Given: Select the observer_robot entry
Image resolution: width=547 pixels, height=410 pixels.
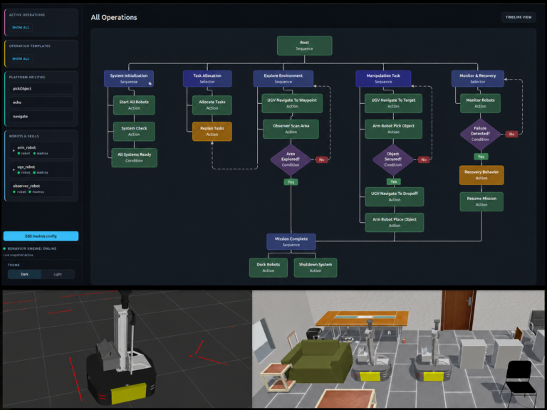Looking at the screenshot, I should pyautogui.click(x=41, y=189).
